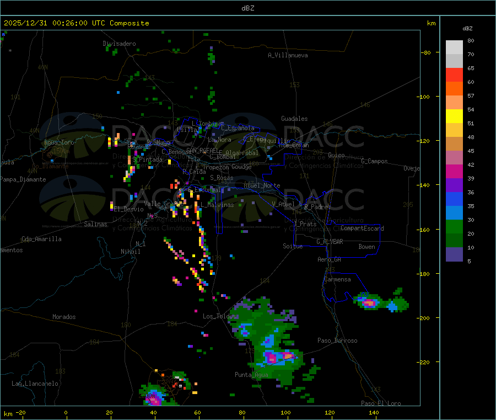Click the red 60–65 dBZ legend band
Image resolution: width=496 pixels, height=420 pixels.
pyautogui.click(x=454, y=75)
